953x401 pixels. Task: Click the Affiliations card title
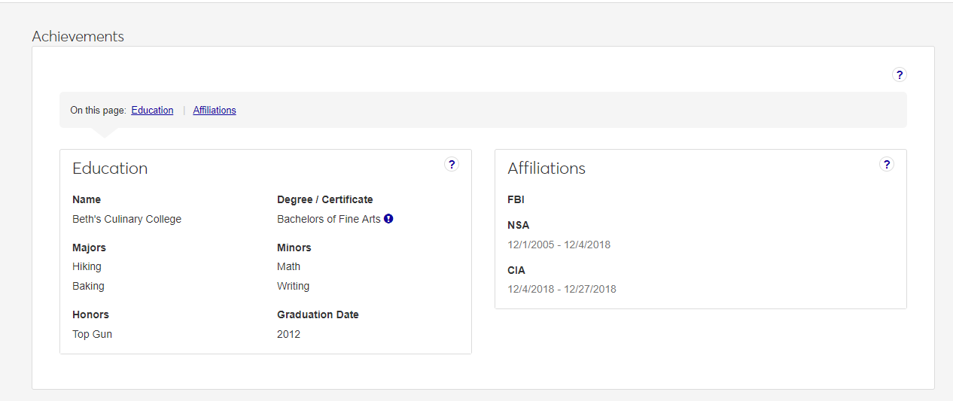tap(547, 169)
